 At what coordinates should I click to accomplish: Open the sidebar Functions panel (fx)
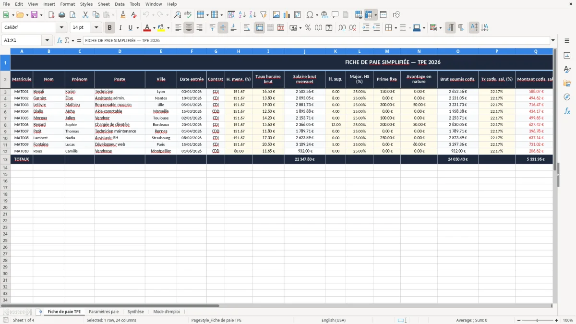[567, 111]
